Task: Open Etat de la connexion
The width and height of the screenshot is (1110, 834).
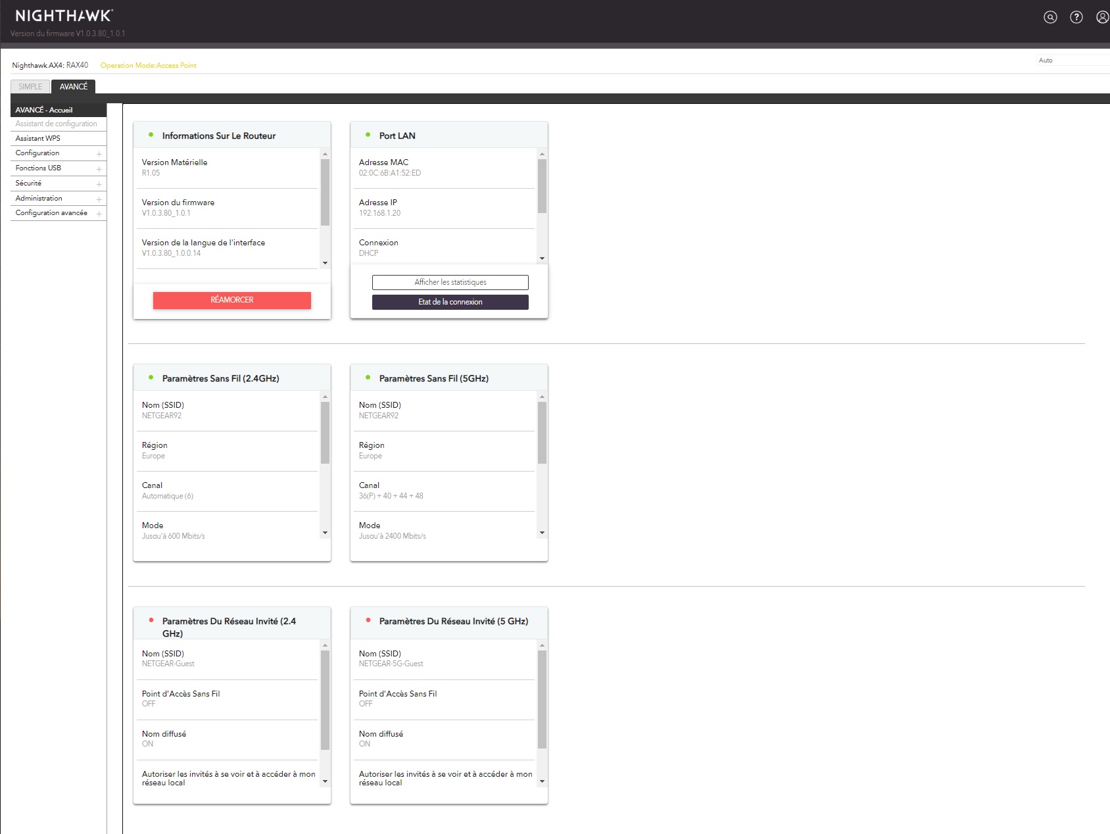Action: [x=450, y=302]
